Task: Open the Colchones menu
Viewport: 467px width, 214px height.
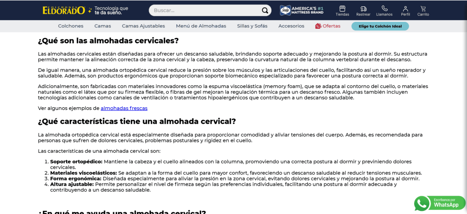Action: (71, 26)
